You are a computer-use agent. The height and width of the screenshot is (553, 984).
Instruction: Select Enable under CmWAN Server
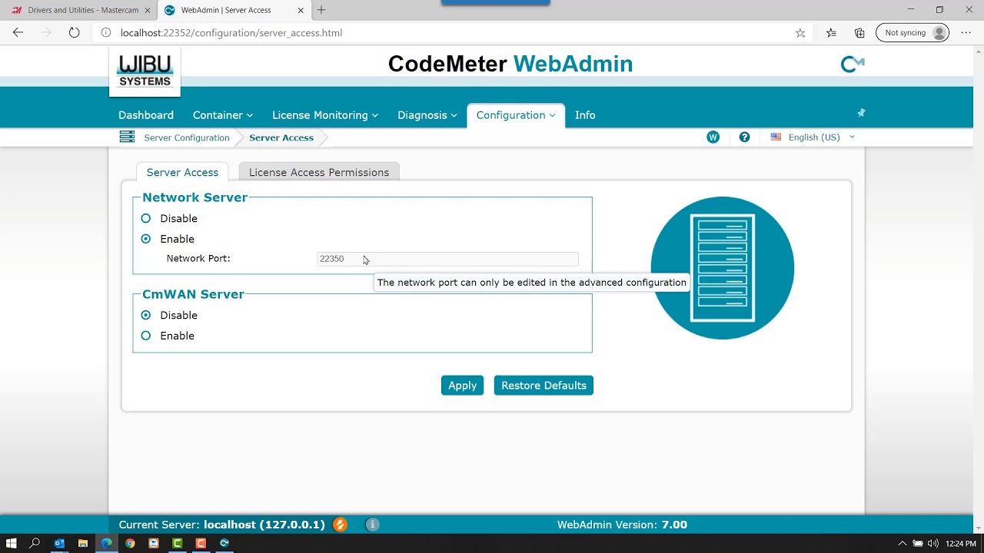[x=146, y=336]
